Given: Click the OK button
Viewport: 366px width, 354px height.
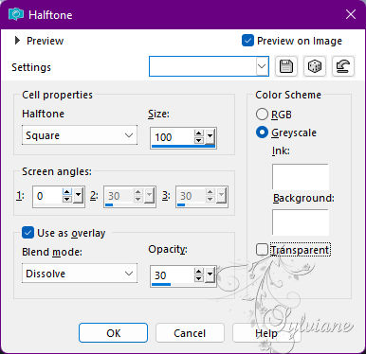Looking at the screenshot, I should pyautogui.click(x=113, y=333).
